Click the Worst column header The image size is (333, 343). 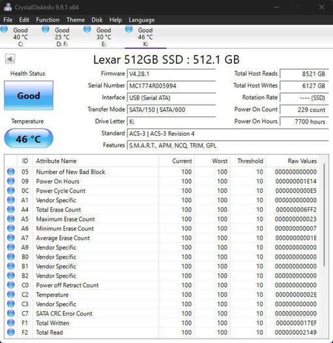tap(212, 161)
